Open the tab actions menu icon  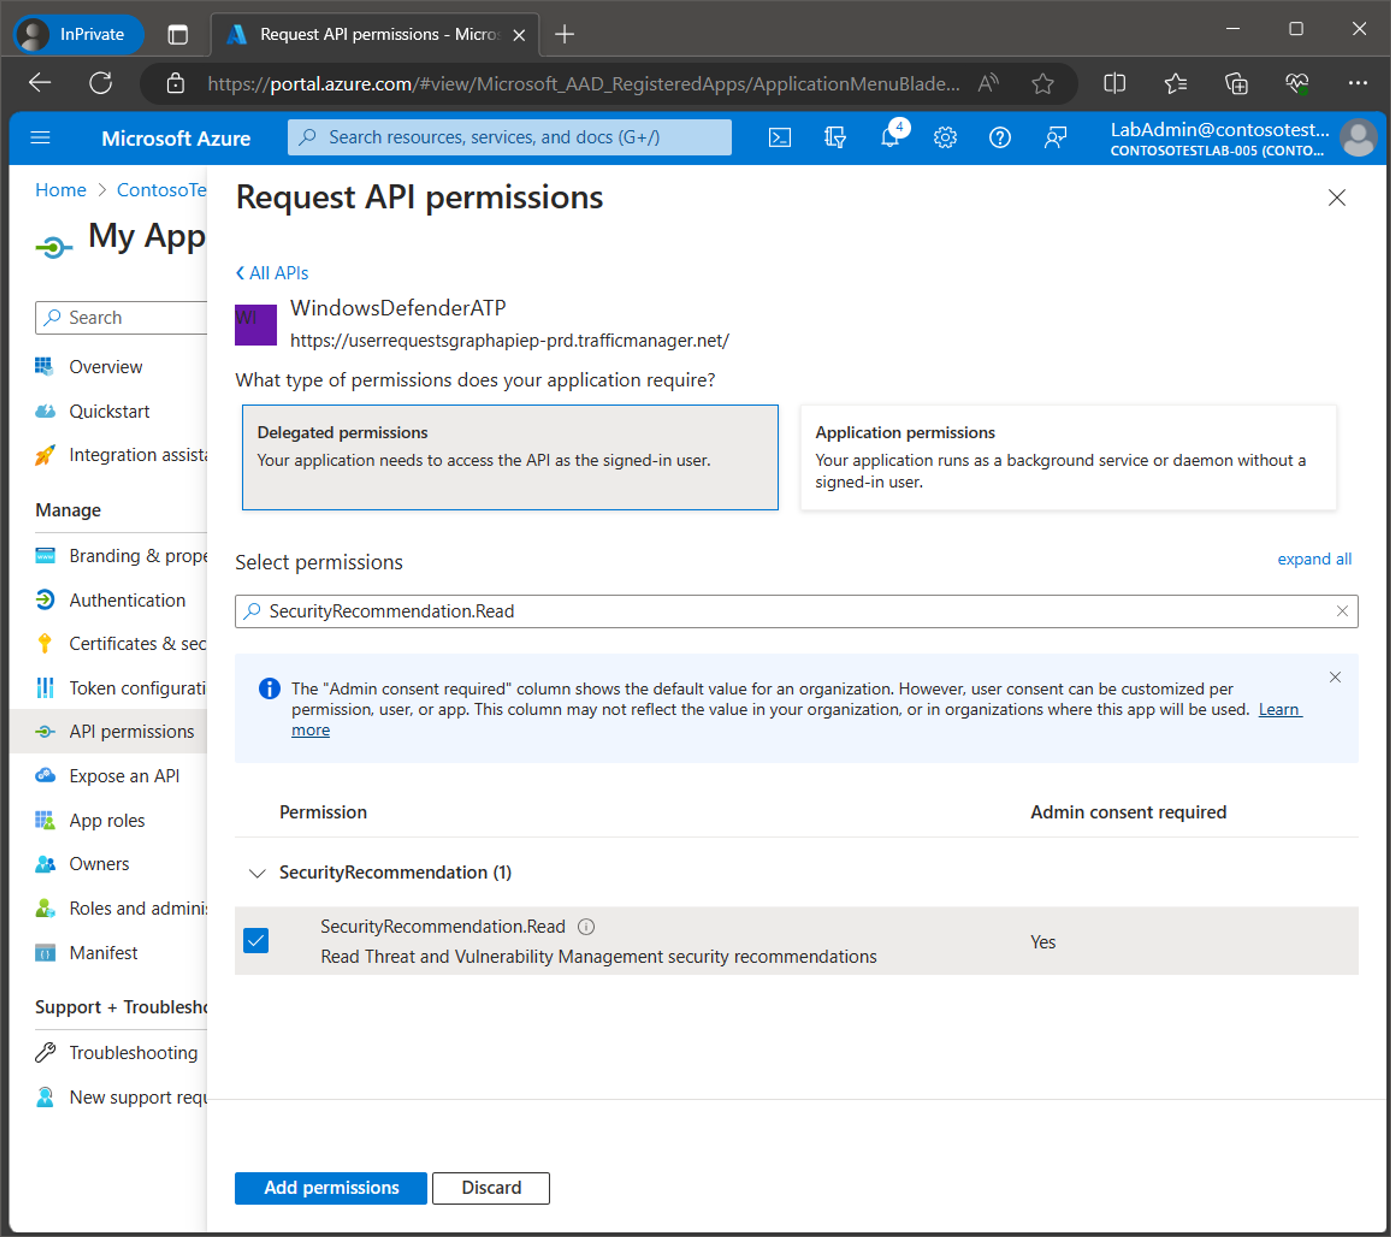click(x=177, y=34)
